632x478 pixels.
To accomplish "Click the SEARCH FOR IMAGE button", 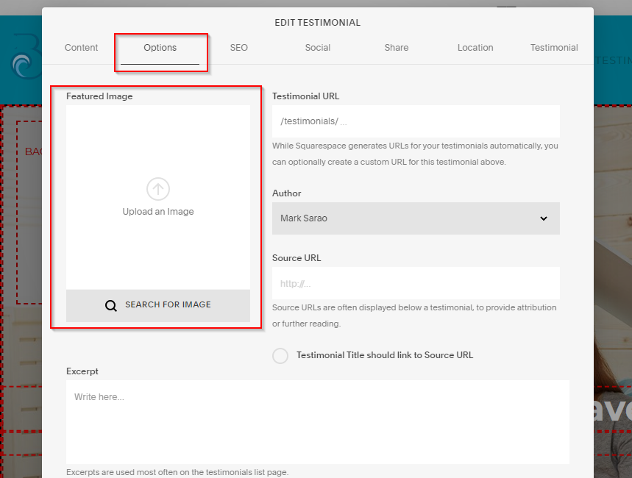I will [157, 304].
